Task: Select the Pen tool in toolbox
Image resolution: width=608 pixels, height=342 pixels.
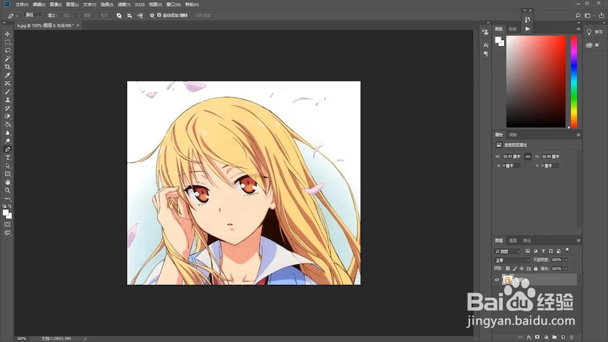Action: tap(7, 149)
